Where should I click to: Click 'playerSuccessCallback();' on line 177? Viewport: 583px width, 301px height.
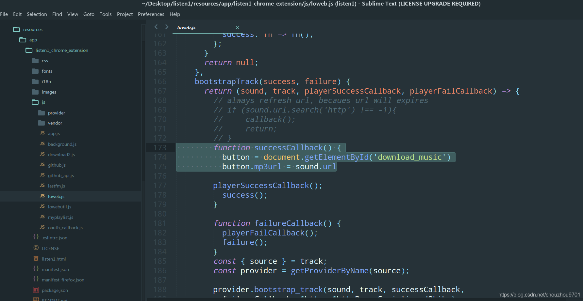(x=268, y=186)
